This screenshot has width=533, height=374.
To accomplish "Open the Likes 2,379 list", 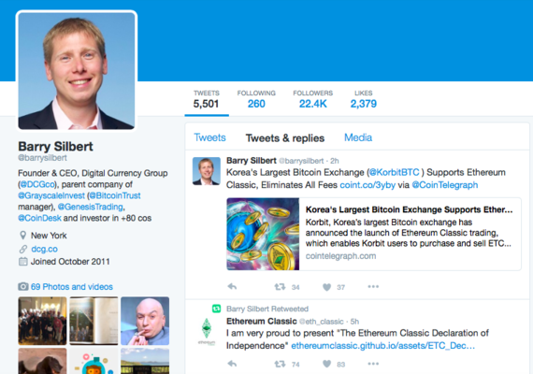I will coord(364,99).
